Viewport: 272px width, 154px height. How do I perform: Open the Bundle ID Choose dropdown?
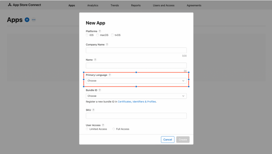[x=136, y=96]
